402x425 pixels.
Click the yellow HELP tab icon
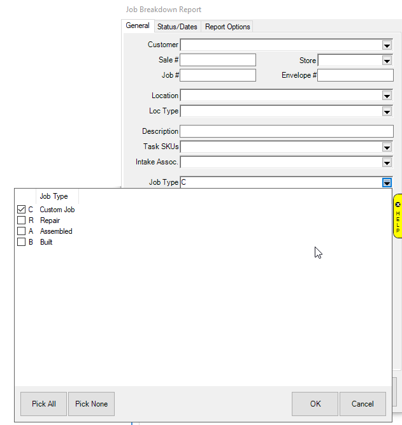pyautogui.click(x=398, y=217)
